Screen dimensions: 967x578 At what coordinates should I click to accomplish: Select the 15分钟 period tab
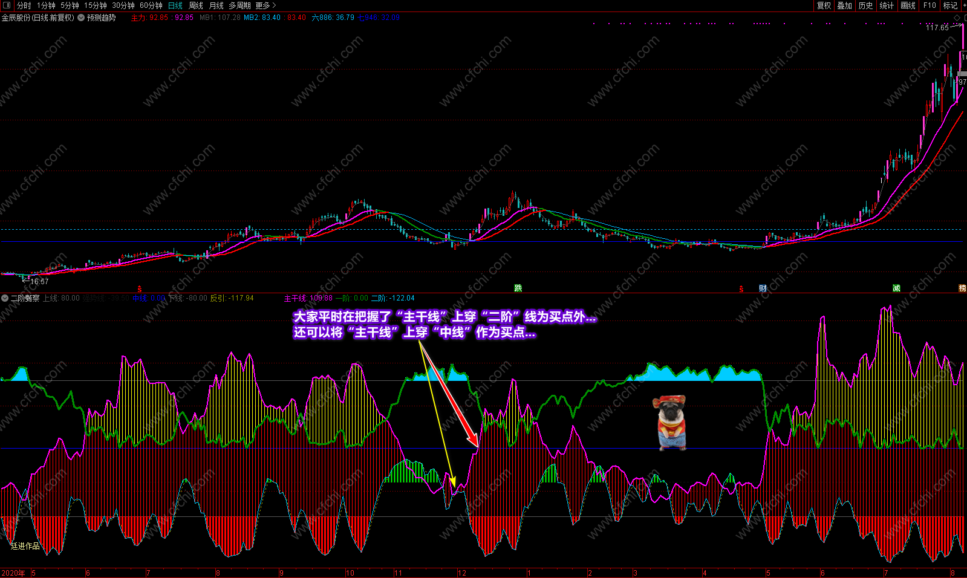(96, 5)
